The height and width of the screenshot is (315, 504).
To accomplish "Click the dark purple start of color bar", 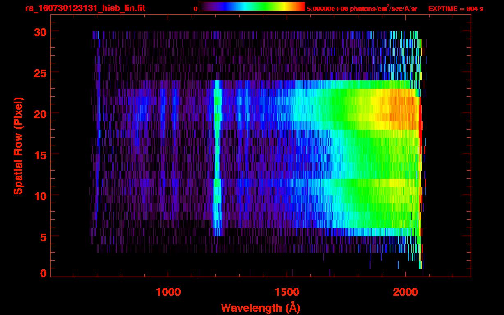I will pos(204,7).
